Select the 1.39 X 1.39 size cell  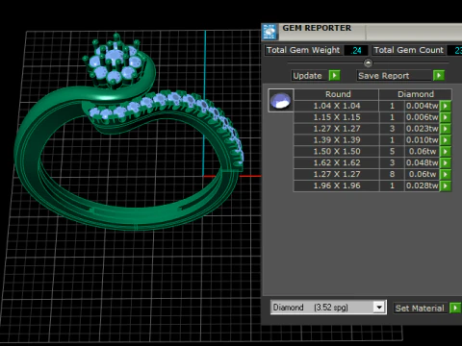[x=337, y=140]
